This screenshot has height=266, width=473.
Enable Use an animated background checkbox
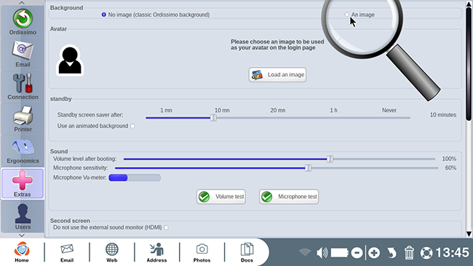[x=132, y=126]
